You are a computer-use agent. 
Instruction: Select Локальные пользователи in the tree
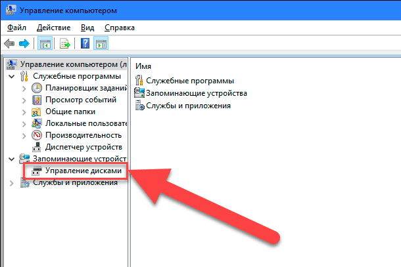(86, 123)
